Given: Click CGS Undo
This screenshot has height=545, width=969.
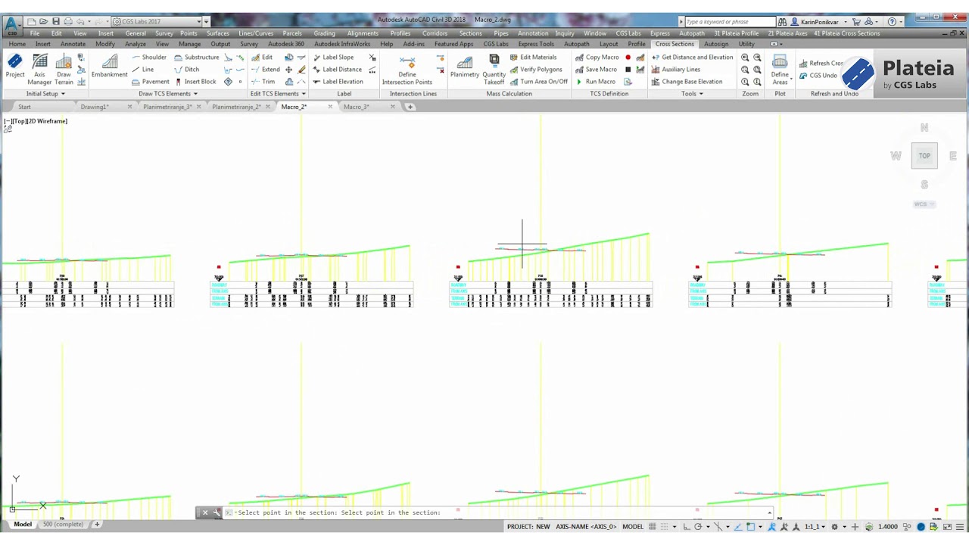Looking at the screenshot, I should 818,76.
